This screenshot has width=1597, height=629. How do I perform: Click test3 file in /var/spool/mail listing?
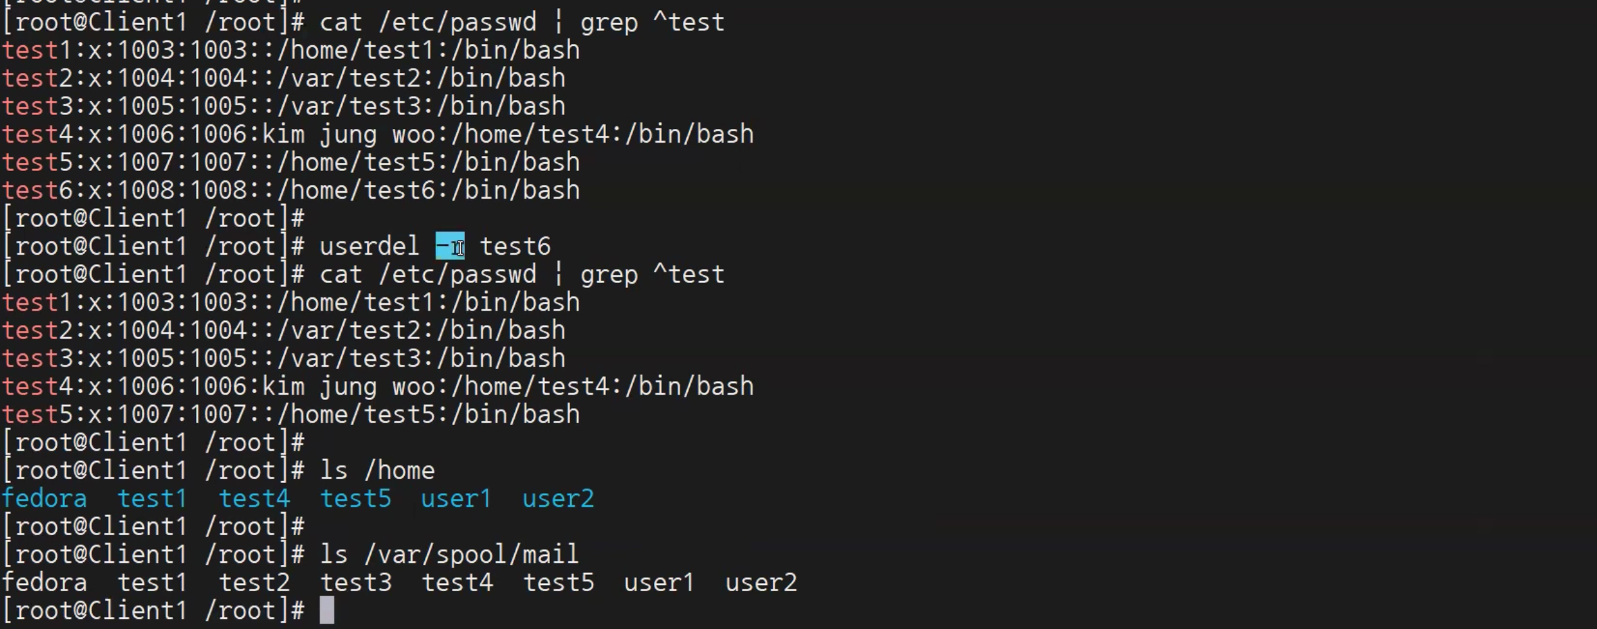pos(355,582)
